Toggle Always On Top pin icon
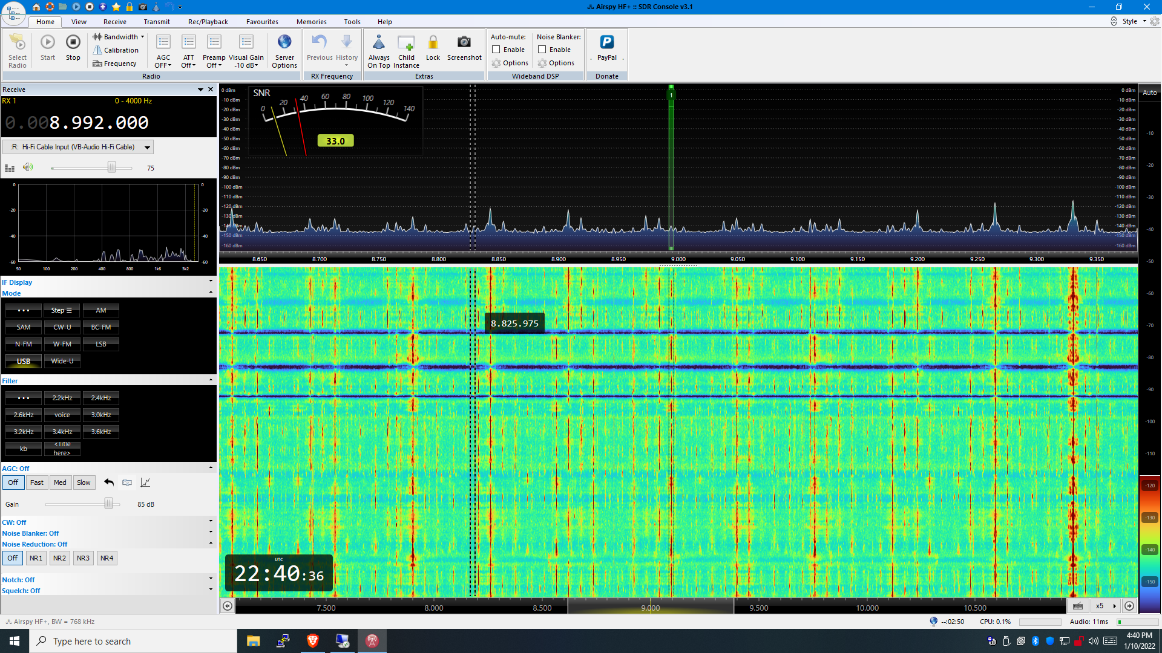The height and width of the screenshot is (653, 1162). coord(379,42)
